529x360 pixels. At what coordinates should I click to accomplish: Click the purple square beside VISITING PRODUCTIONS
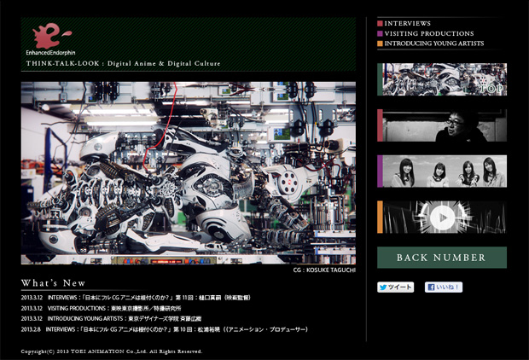380,33
